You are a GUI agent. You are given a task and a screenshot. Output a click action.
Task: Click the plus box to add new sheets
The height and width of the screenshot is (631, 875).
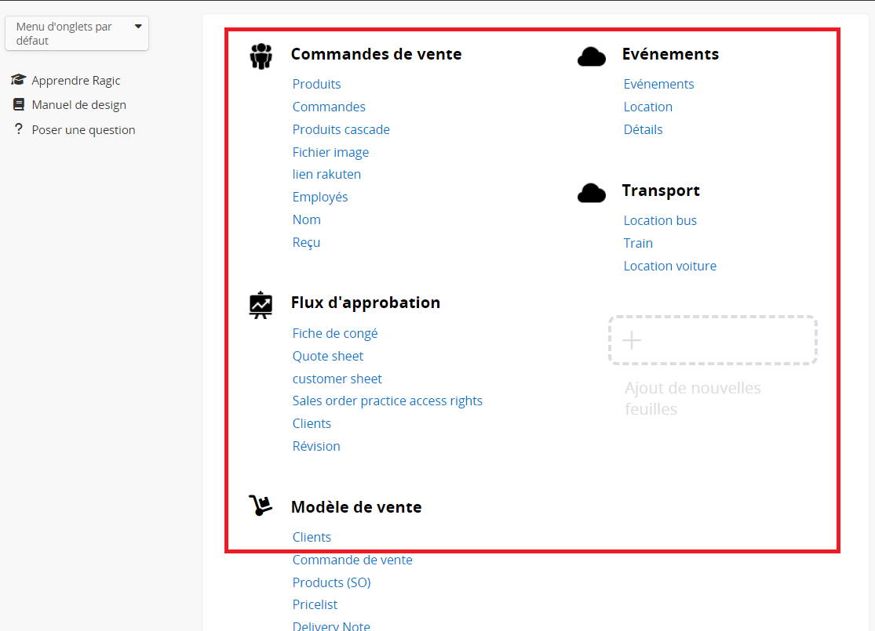713,340
